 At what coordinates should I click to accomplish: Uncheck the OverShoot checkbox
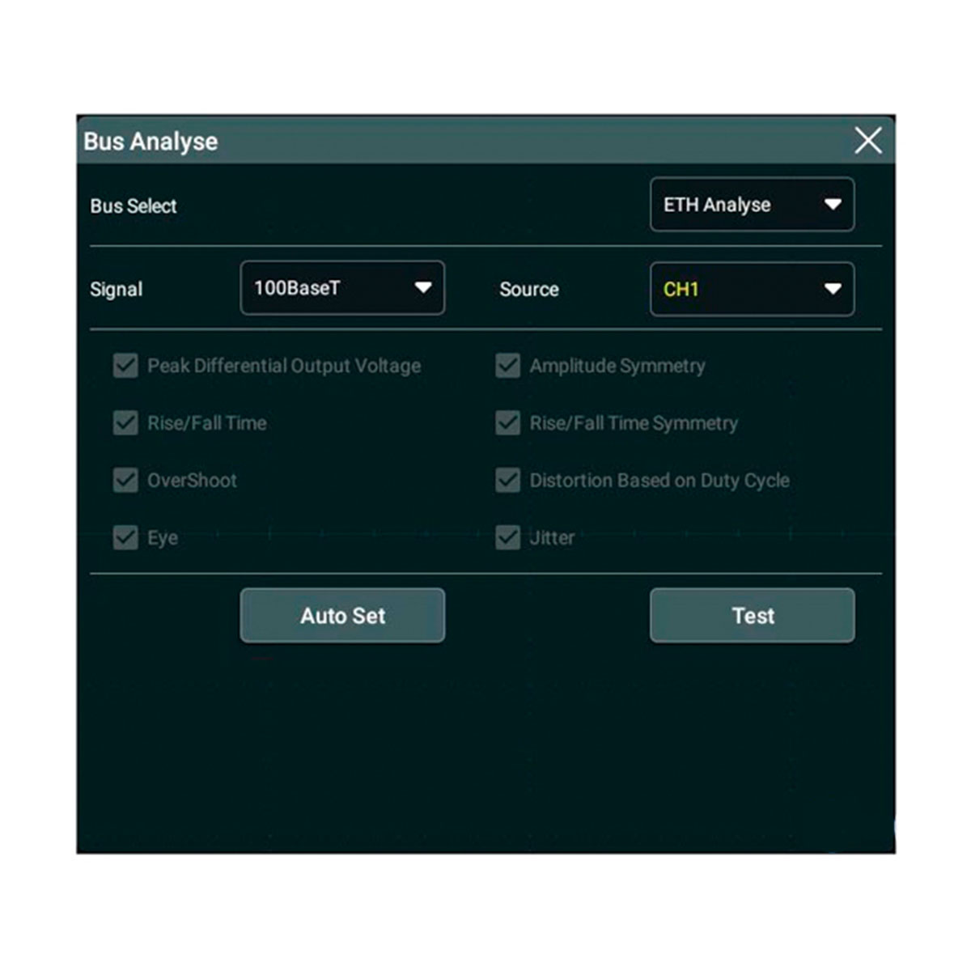[125, 480]
